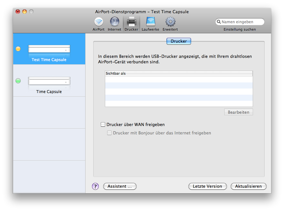
Task: Open the Internet globe settings
Action: coord(115,24)
